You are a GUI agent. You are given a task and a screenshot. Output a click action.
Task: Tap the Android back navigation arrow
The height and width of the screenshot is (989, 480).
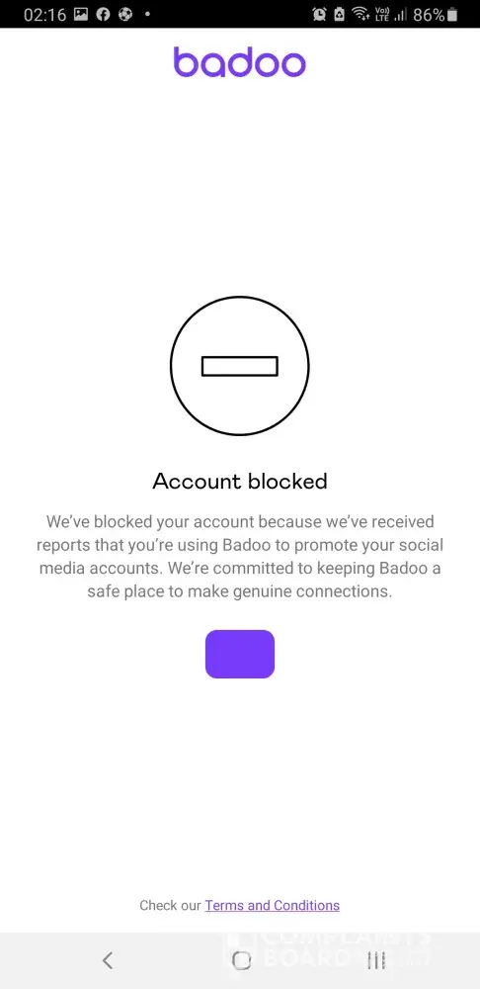[108, 960]
